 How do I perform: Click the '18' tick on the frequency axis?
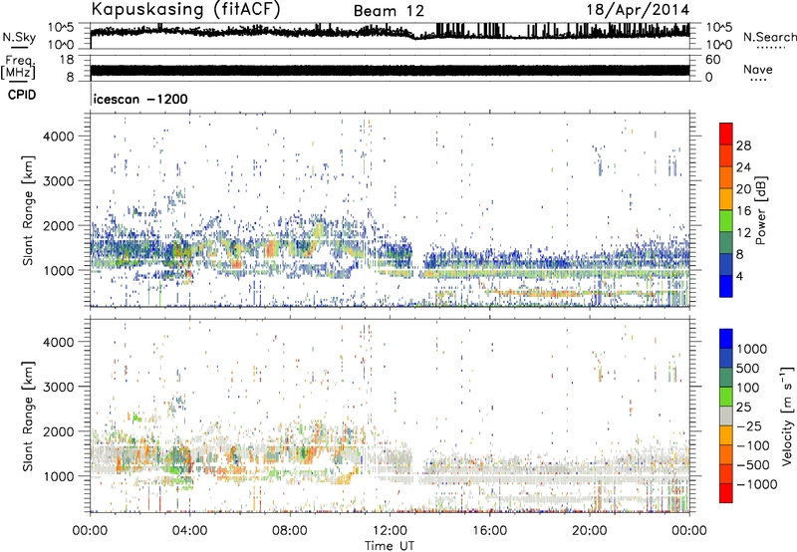[x=67, y=60]
